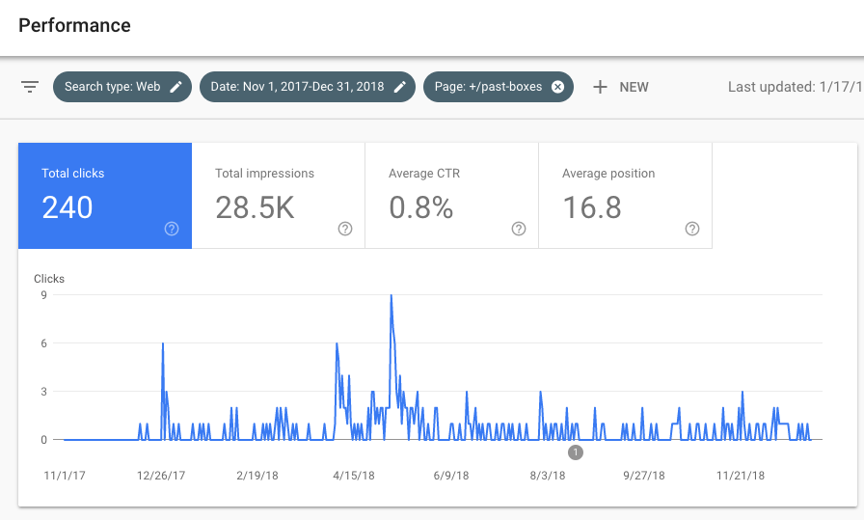
Task: Click the highest peak at 9 clicks
Action: coord(391,295)
